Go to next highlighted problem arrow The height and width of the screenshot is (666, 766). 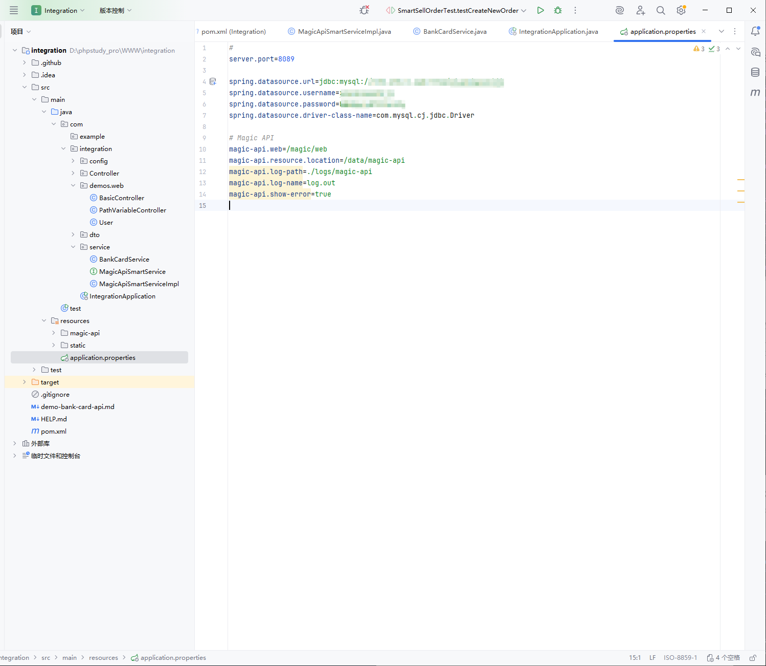click(x=738, y=49)
